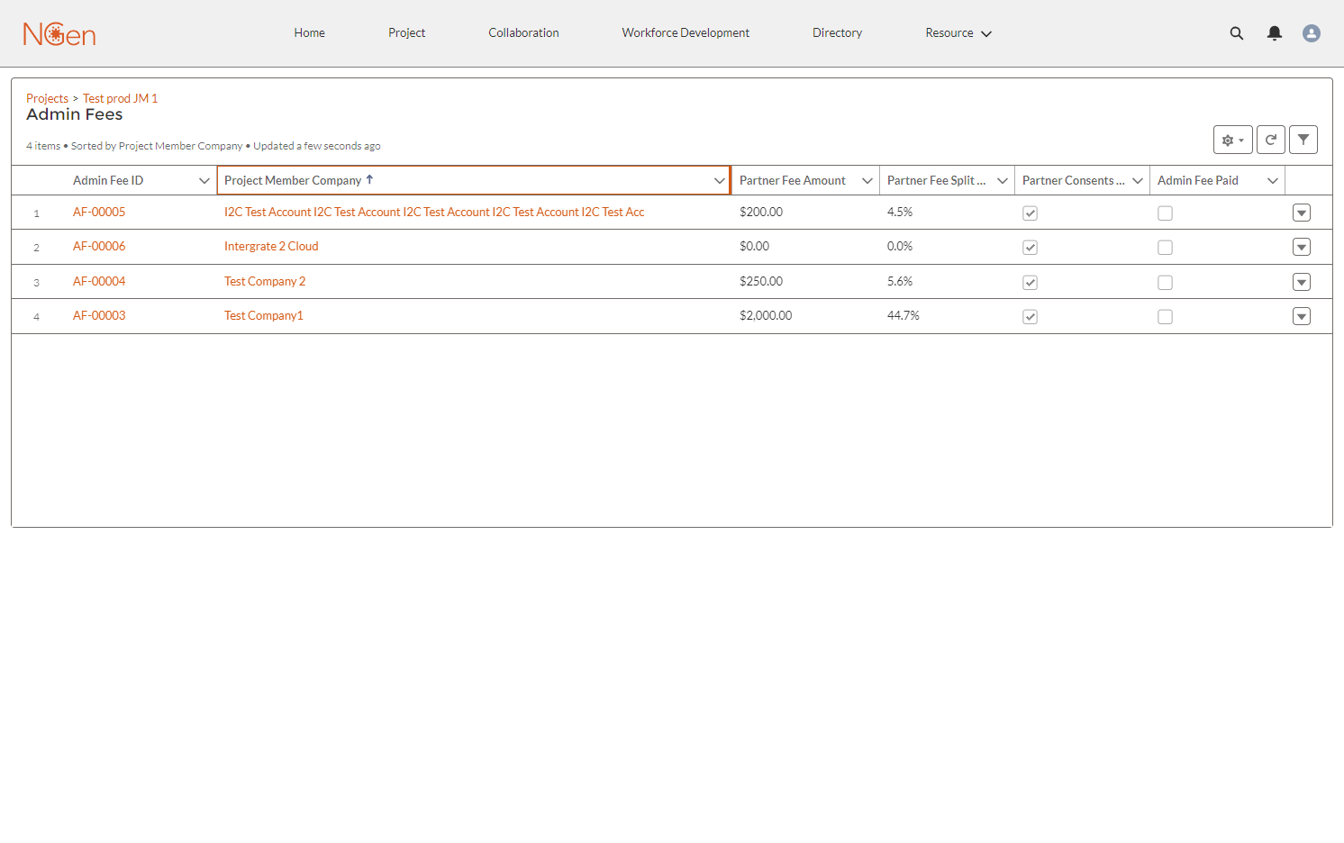Viewport: 1344px width, 843px height.
Task: Expand Partner Fee Split column menu
Action: (x=1003, y=181)
